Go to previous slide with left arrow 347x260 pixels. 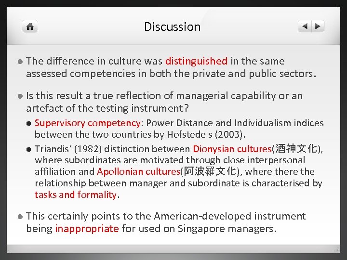tap(305, 26)
